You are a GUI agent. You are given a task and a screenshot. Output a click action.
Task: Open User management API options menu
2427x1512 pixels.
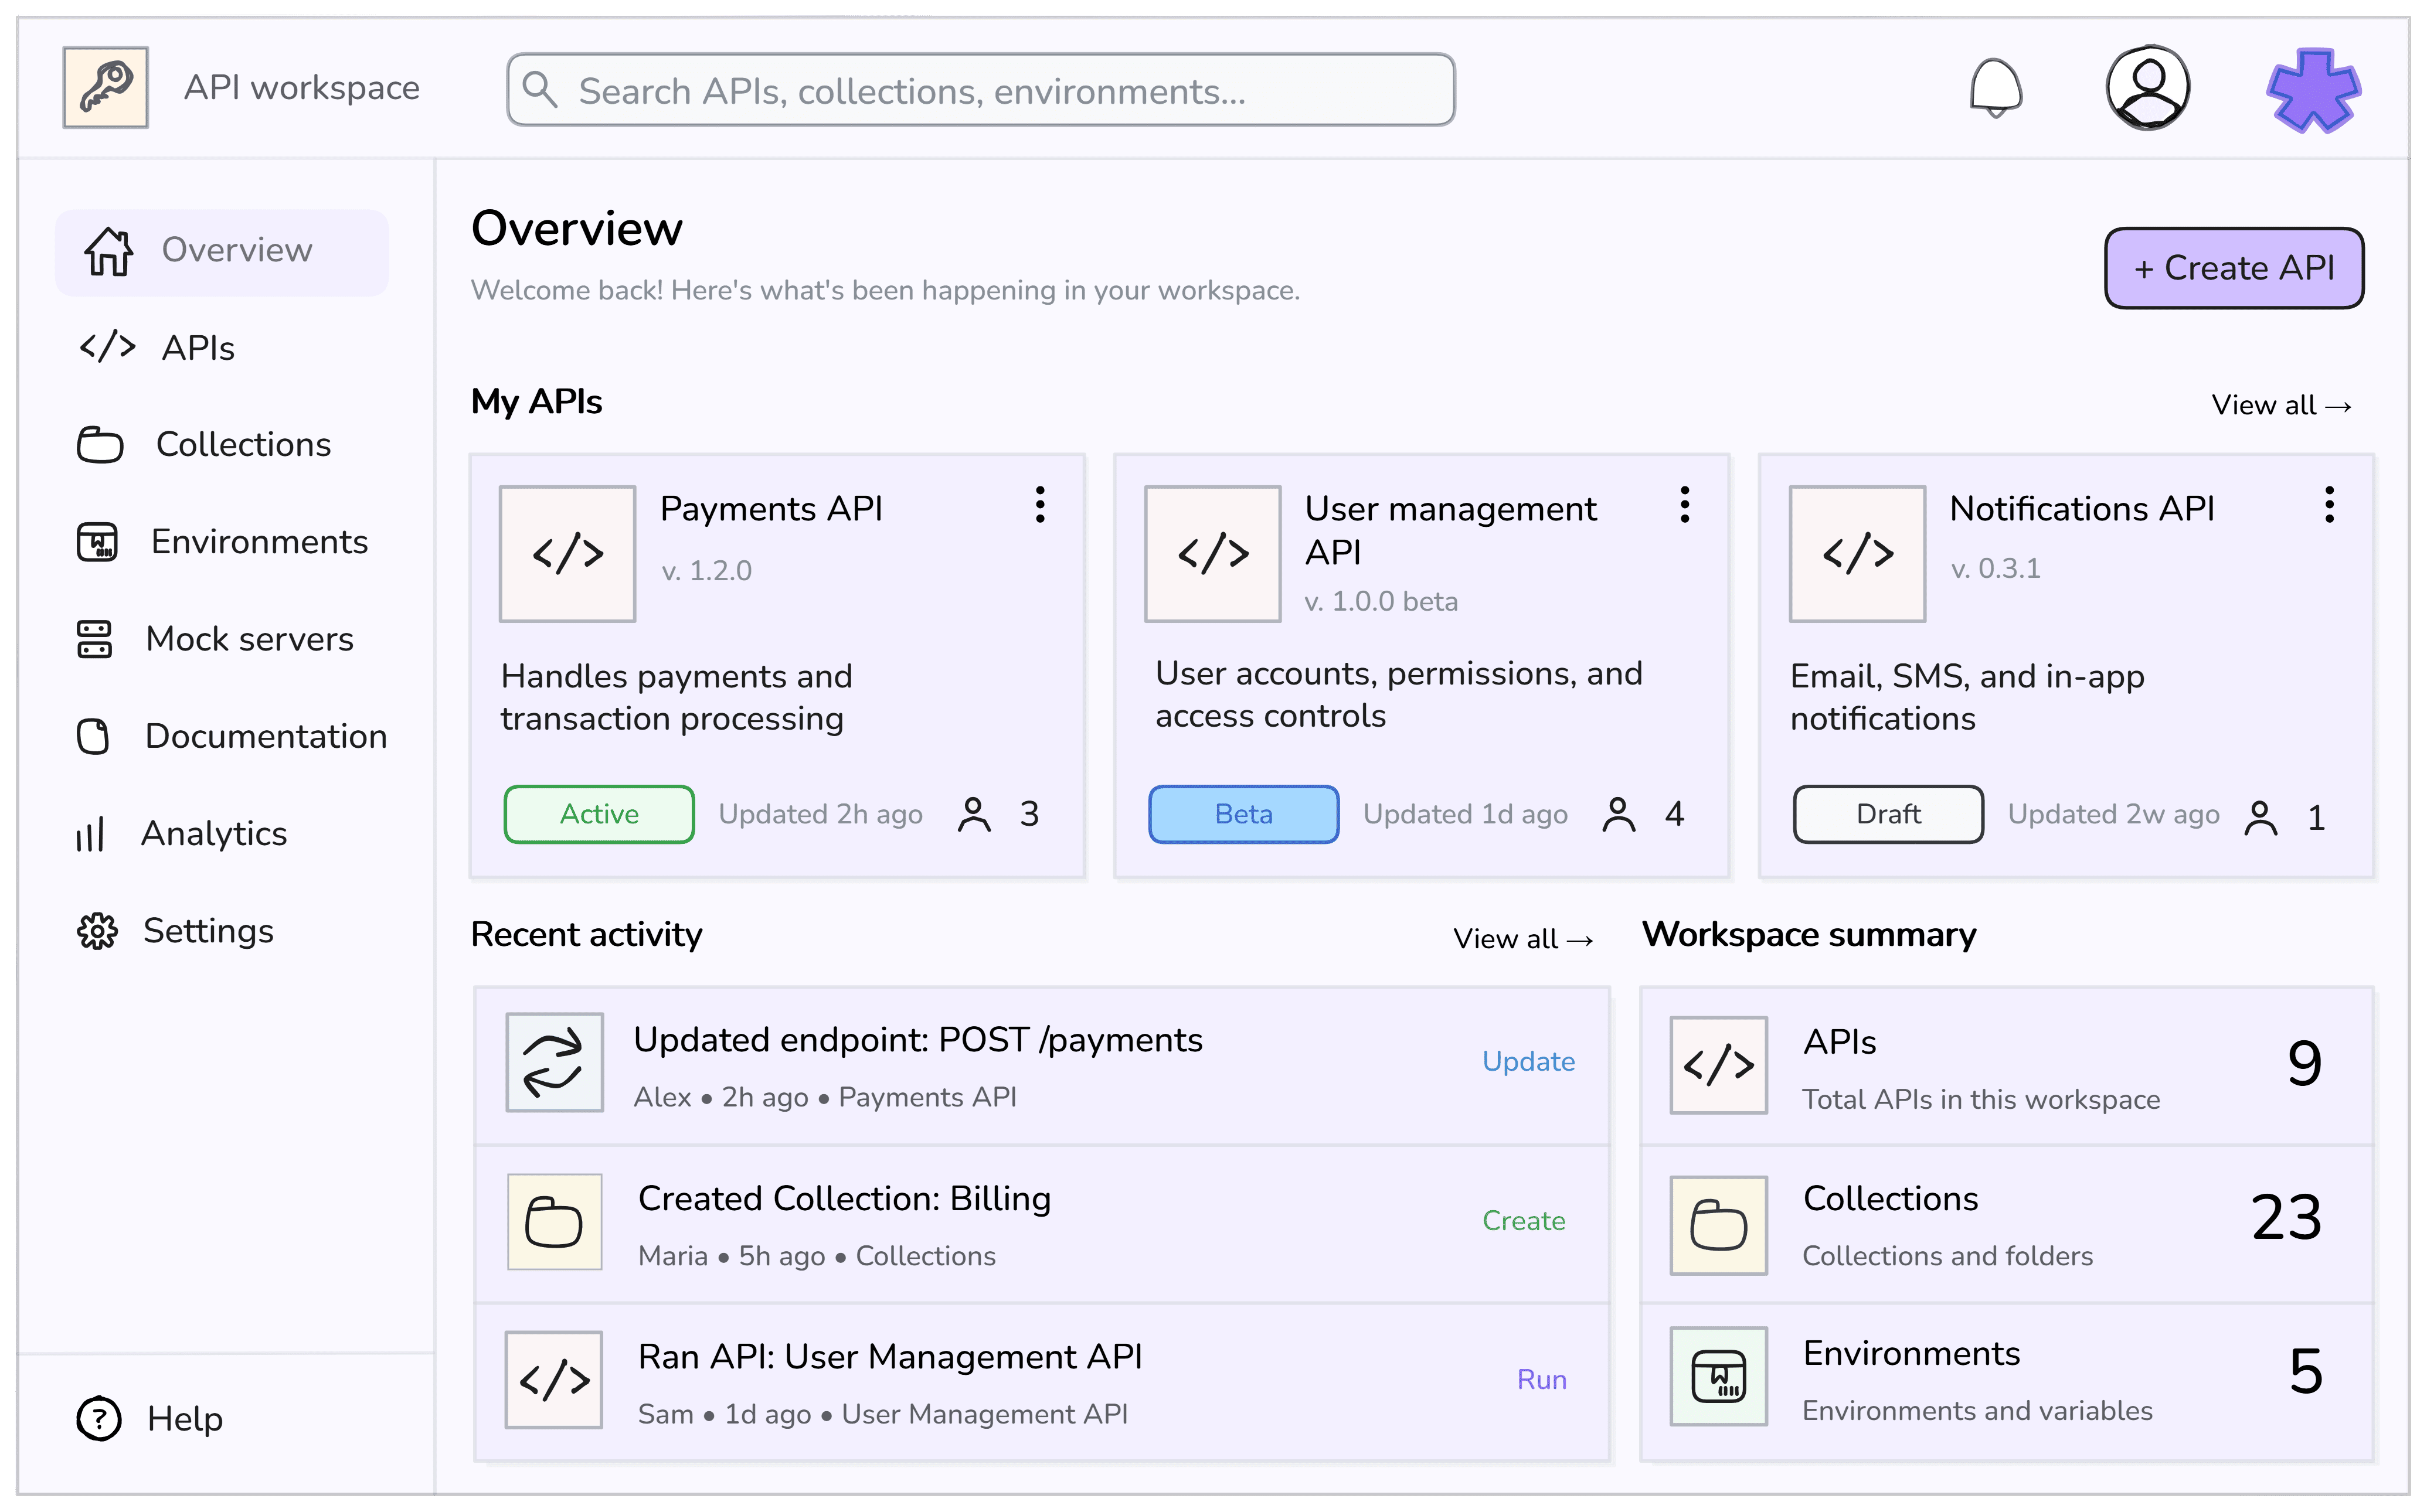[x=1685, y=505]
